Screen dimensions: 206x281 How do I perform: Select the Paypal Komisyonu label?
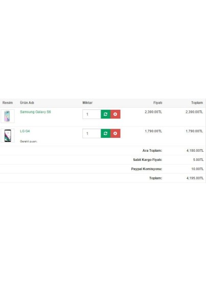[147, 169]
